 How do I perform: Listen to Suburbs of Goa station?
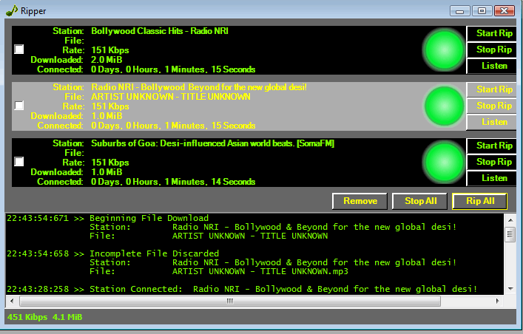click(x=492, y=178)
